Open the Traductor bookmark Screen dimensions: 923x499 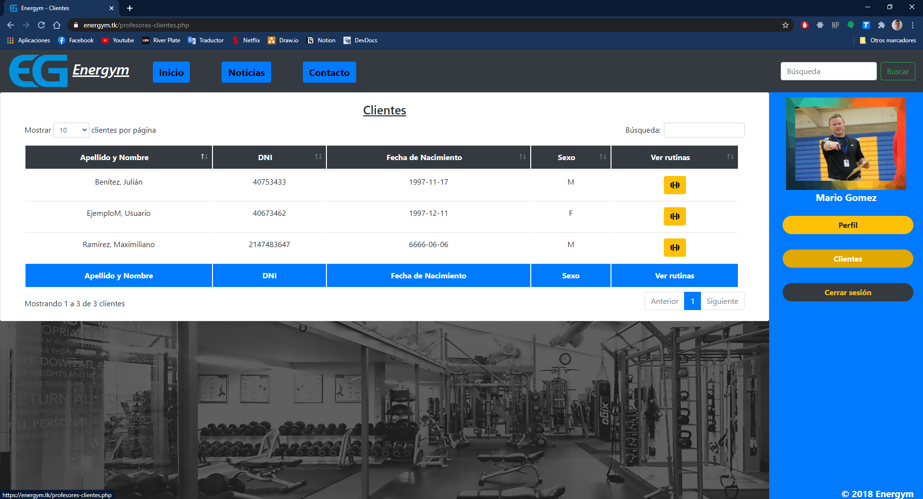pyautogui.click(x=206, y=40)
